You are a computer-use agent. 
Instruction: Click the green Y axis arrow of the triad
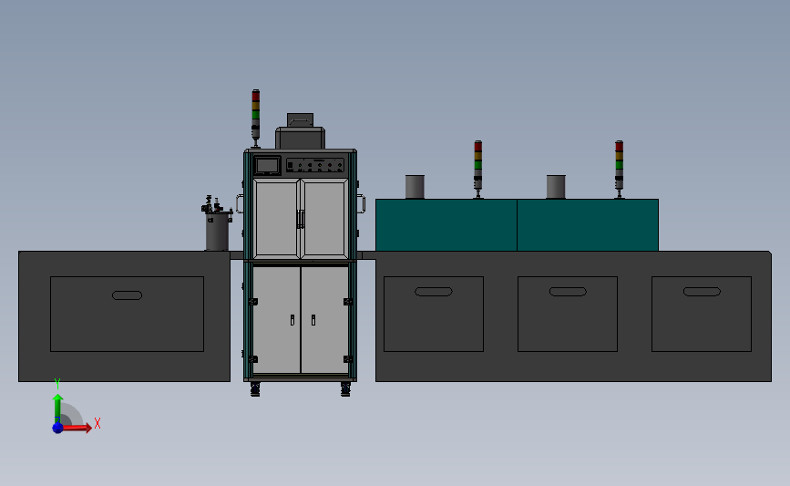click(x=58, y=408)
